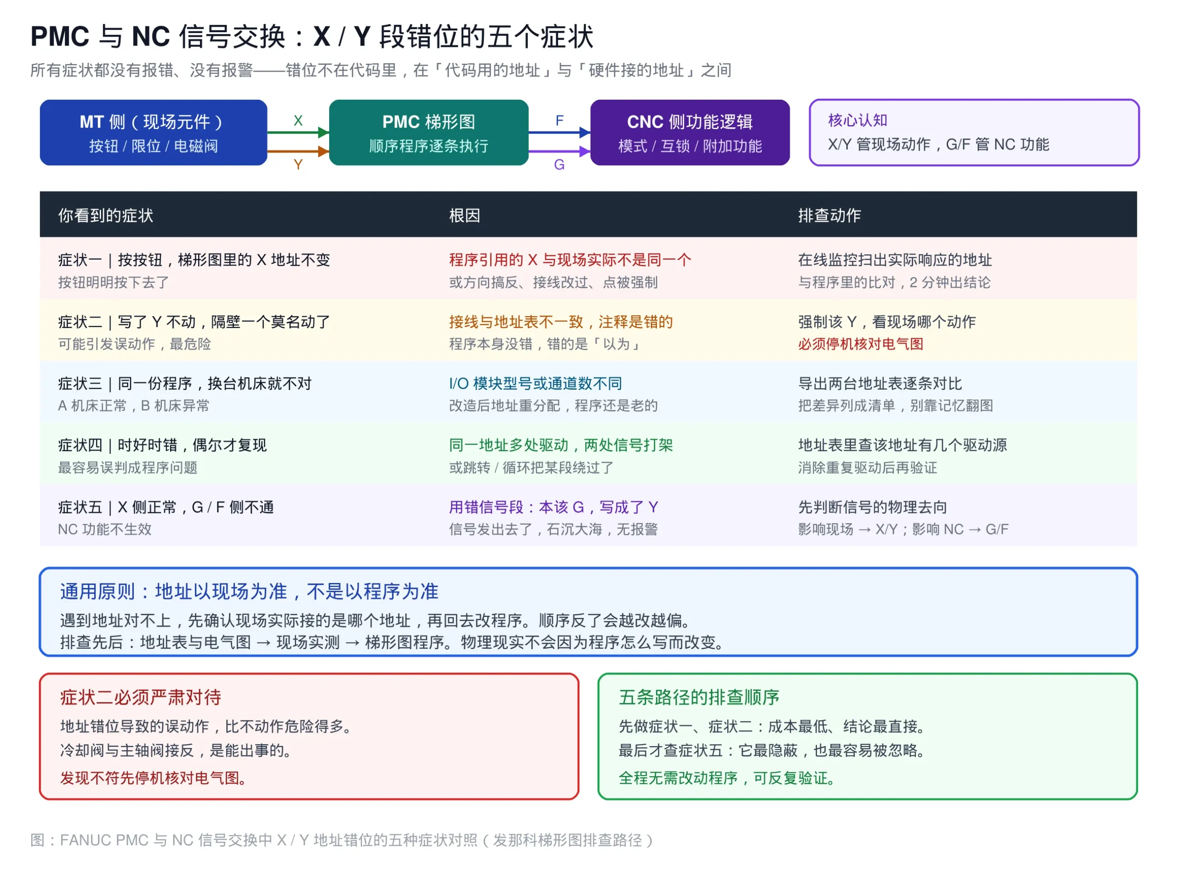Select the '核心认知' heading text
This screenshot has width=1177, height=877.
tap(857, 120)
